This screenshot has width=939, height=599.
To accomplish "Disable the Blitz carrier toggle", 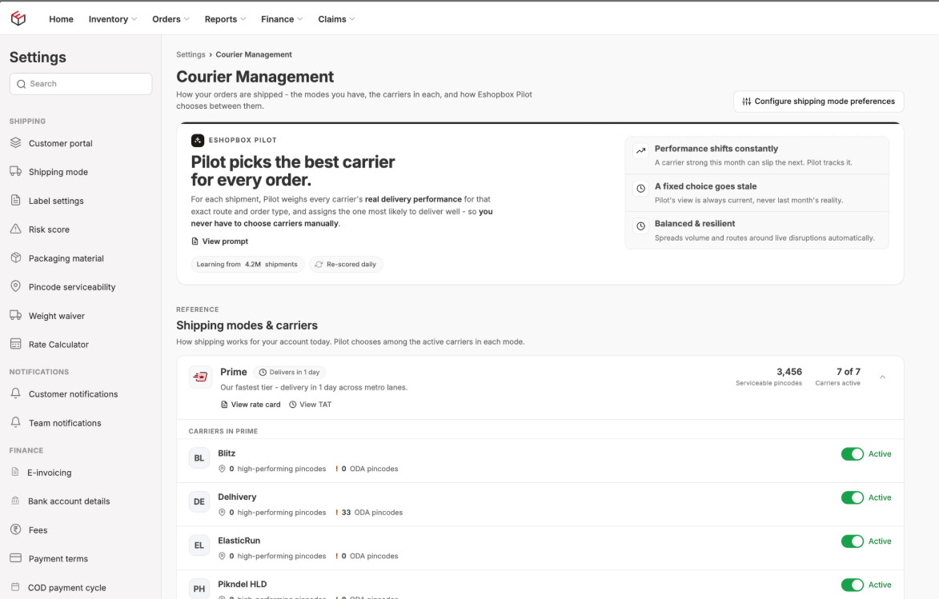I will [x=853, y=453].
